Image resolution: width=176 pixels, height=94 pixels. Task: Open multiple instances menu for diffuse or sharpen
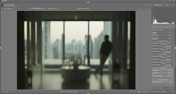click(x=170, y=30)
